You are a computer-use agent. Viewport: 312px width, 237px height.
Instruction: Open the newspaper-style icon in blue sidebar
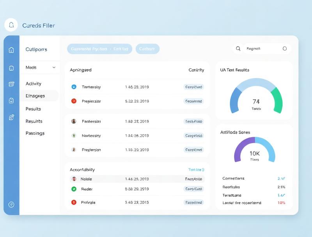click(11, 84)
